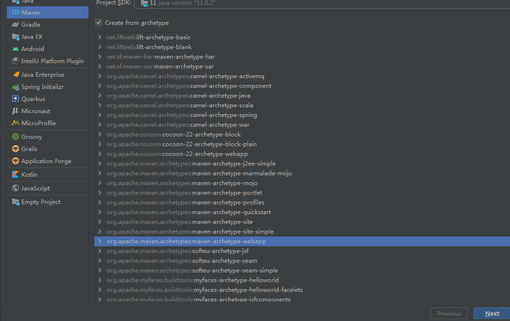The width and height of the screenshot is (510, 321).
Task: Select softeu-archetype-seam row
Action: click(302, 261)
